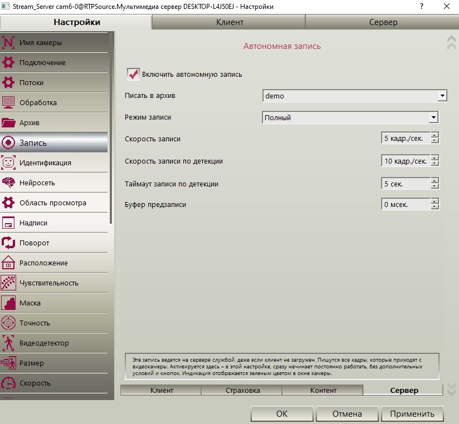Viewport: 459px width, 424px height.
Task: Select the Нейросеть brain icon
Action: click(8, 183)
